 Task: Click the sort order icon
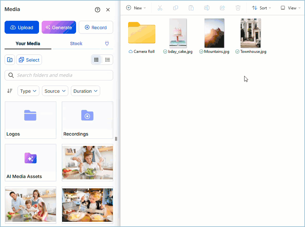coord(10,91)
